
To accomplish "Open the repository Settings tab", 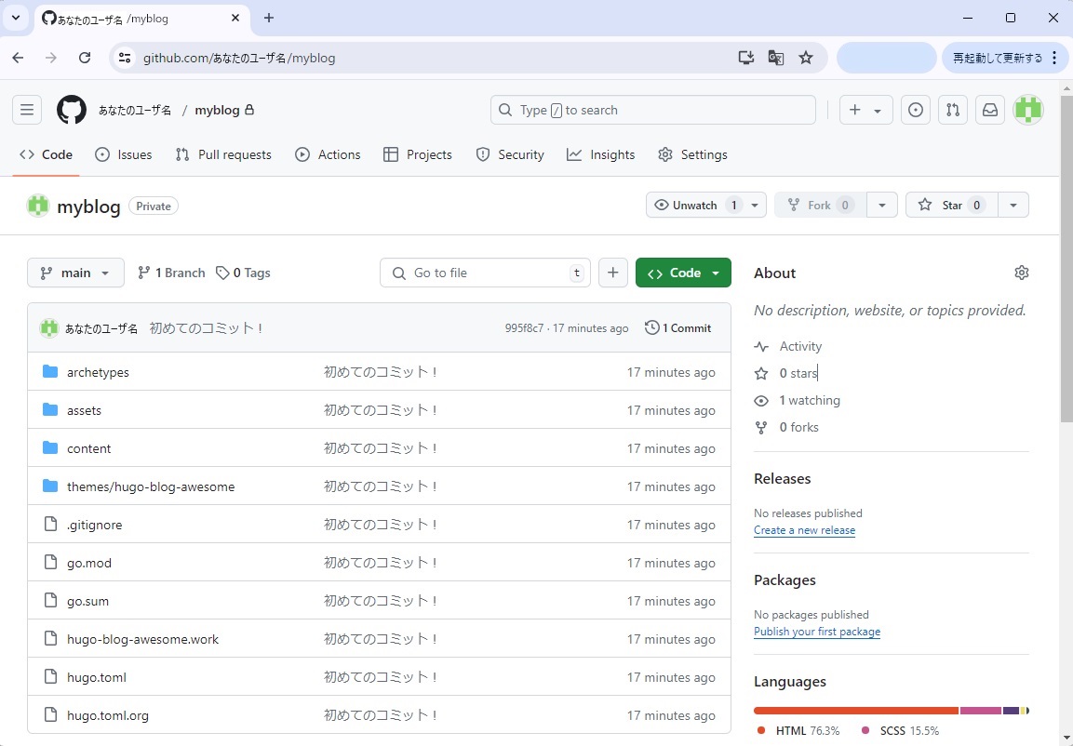I will coord(692,154).
